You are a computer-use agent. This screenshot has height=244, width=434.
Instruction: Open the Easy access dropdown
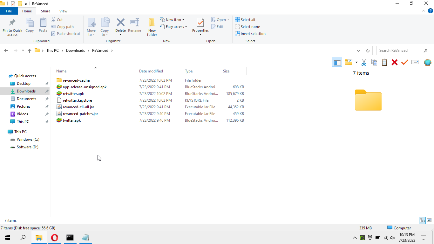coord(173,27)
